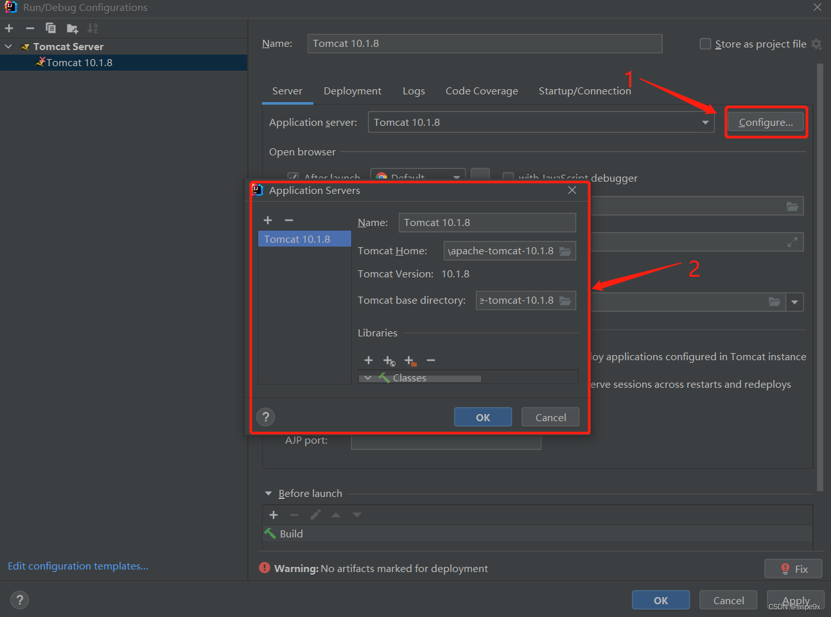The image size is (831, 617).
Task: Expand the VM options field icon
Action: coord(792,242)
